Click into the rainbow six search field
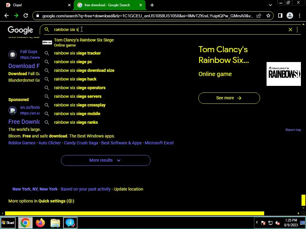Image resolution: width=306 pixels, height=229 pixels. [x=168, y=30]
